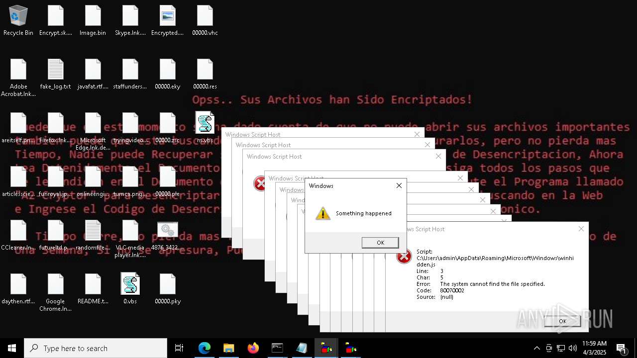
Task: Launch Microsoft Edge from taskbar
Action: coord(205,348)
